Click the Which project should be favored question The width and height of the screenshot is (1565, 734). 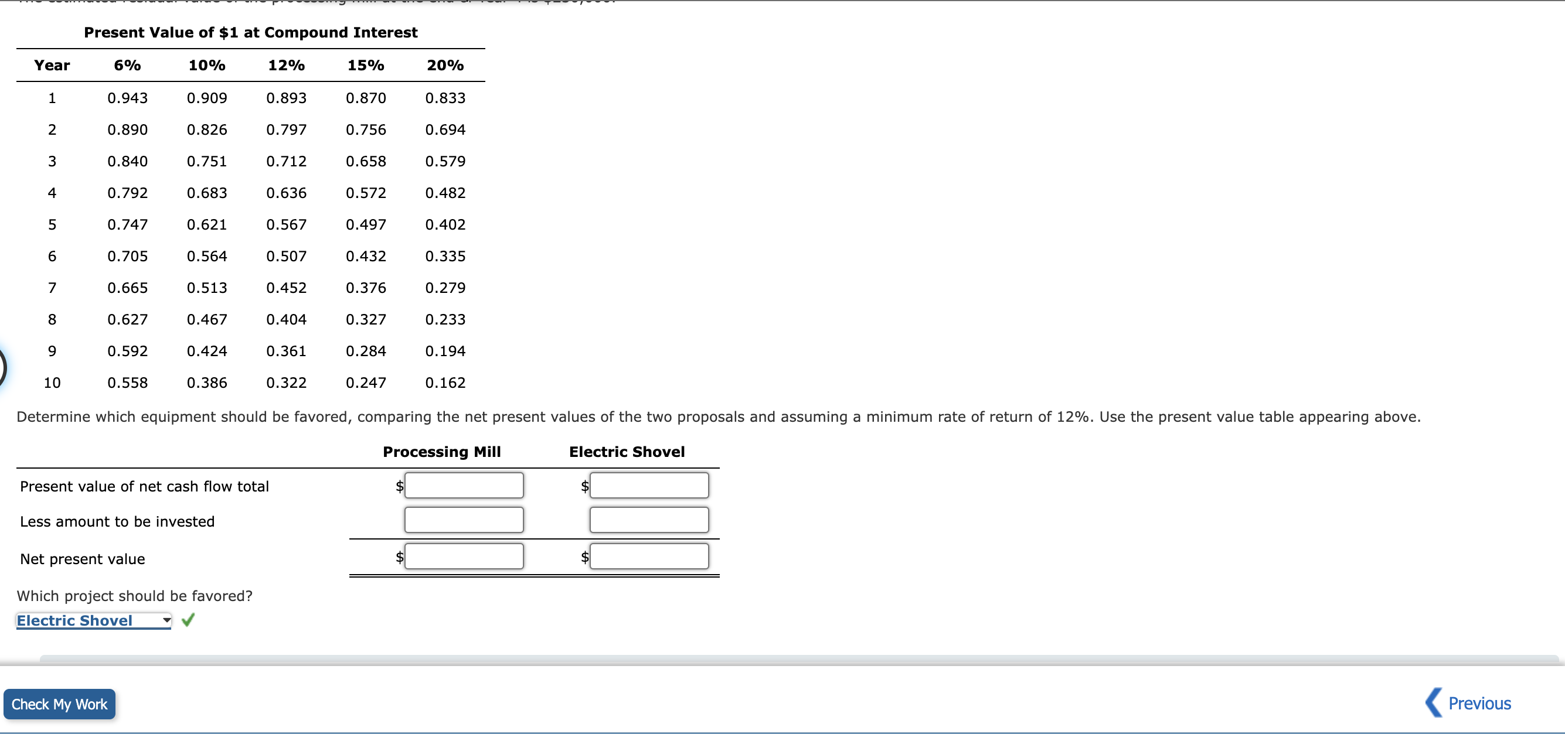pos(134,596)
